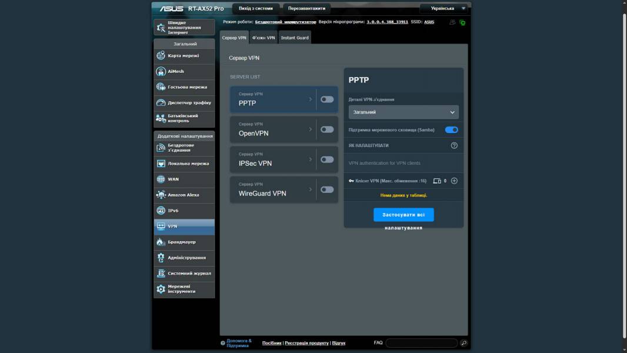Open the VPN connection details dropdown

click(403, 112)
